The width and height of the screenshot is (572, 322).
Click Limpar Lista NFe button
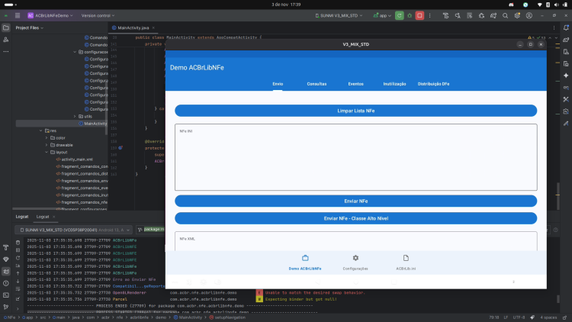[355, 111]
